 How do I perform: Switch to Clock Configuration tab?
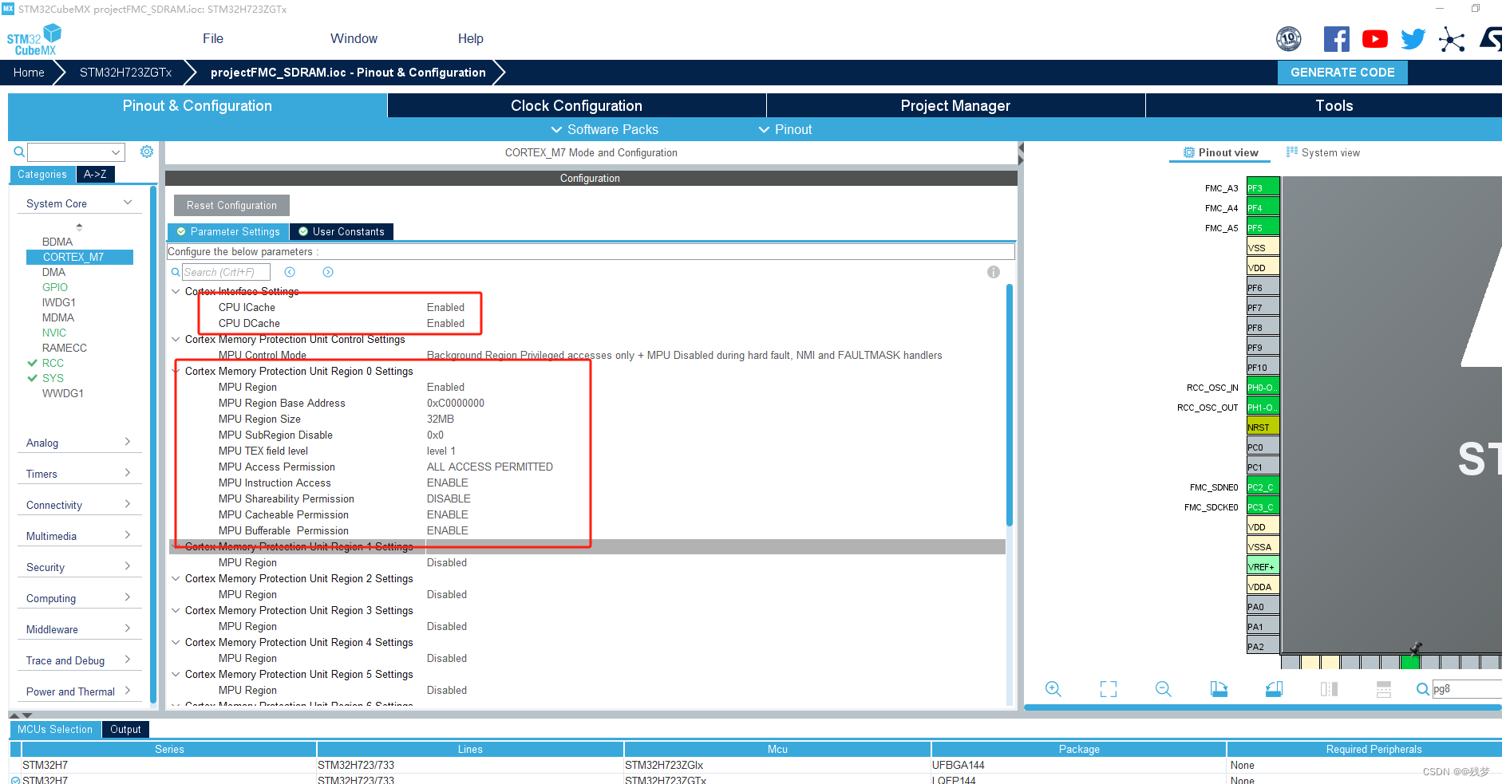click(576, 105)
